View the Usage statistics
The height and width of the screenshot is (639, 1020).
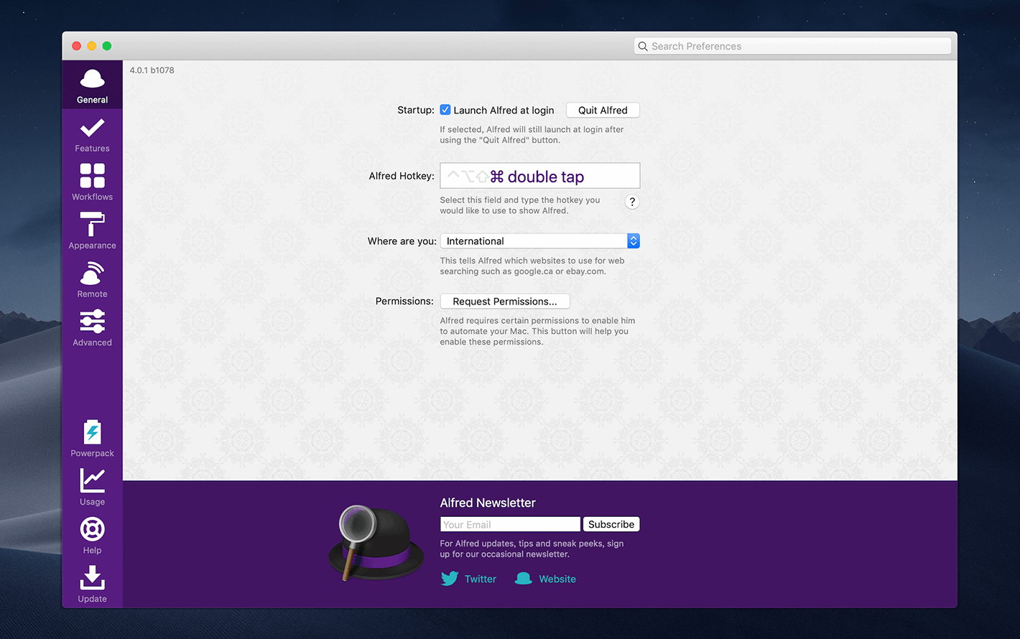tap(92, 488)
